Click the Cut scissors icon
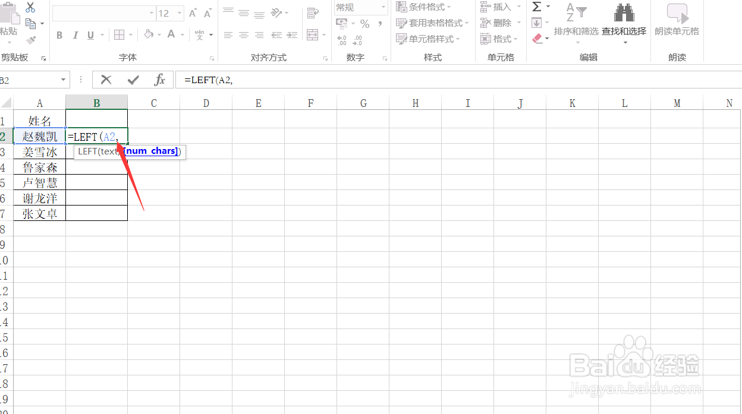 click(30, 8)
